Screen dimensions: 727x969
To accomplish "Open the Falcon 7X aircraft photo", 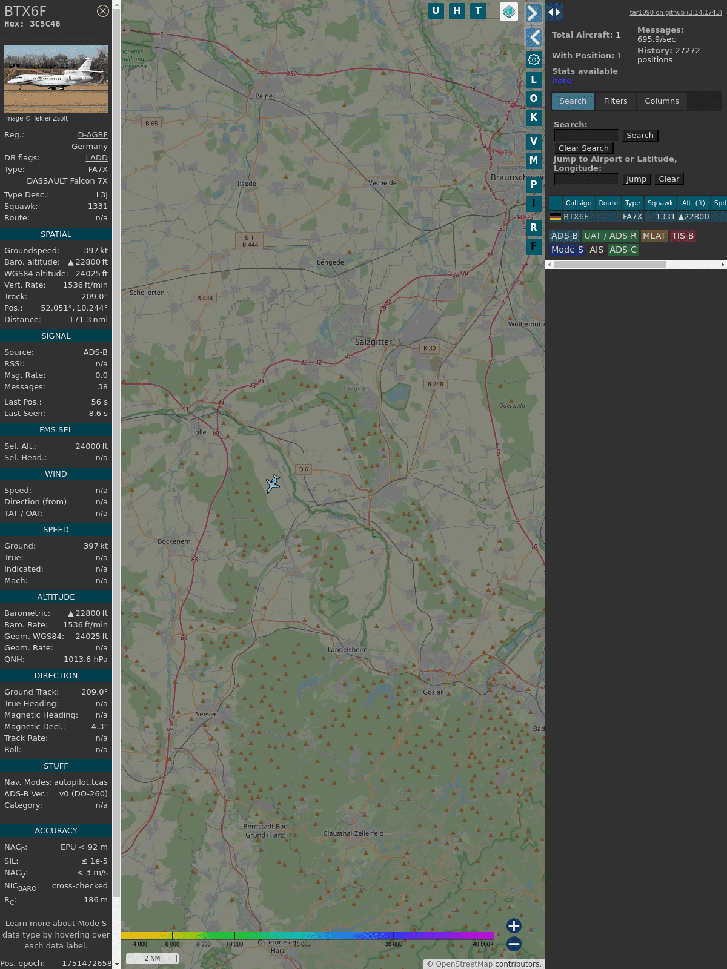I will click(56, 79).
